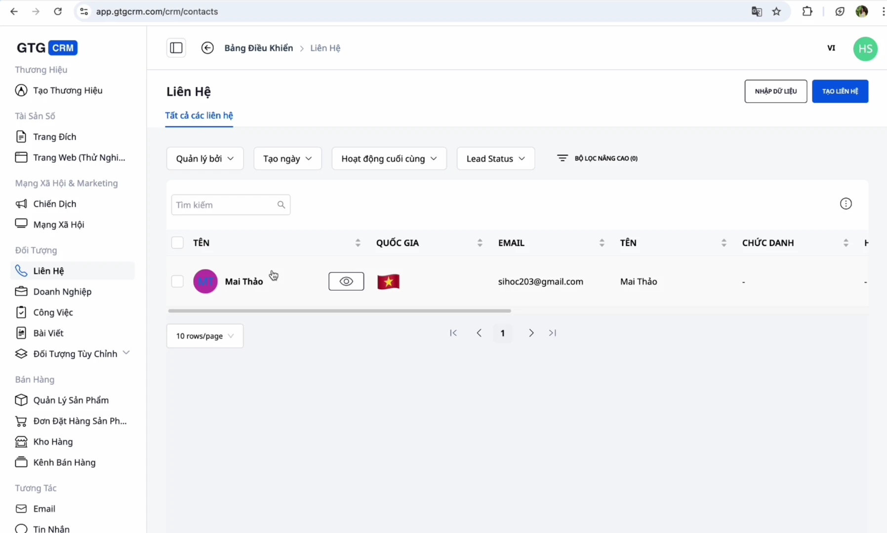Click the Tạo Liên Hệ button
The height and width of the screenshot is (533, 887).
(x=840, y=91)
